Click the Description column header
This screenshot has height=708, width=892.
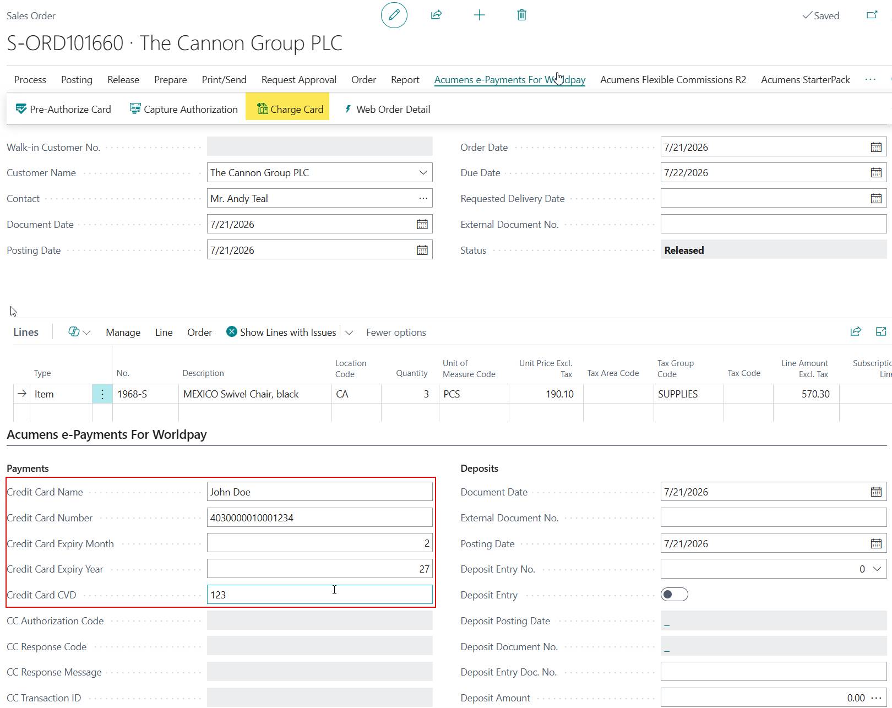203,373
